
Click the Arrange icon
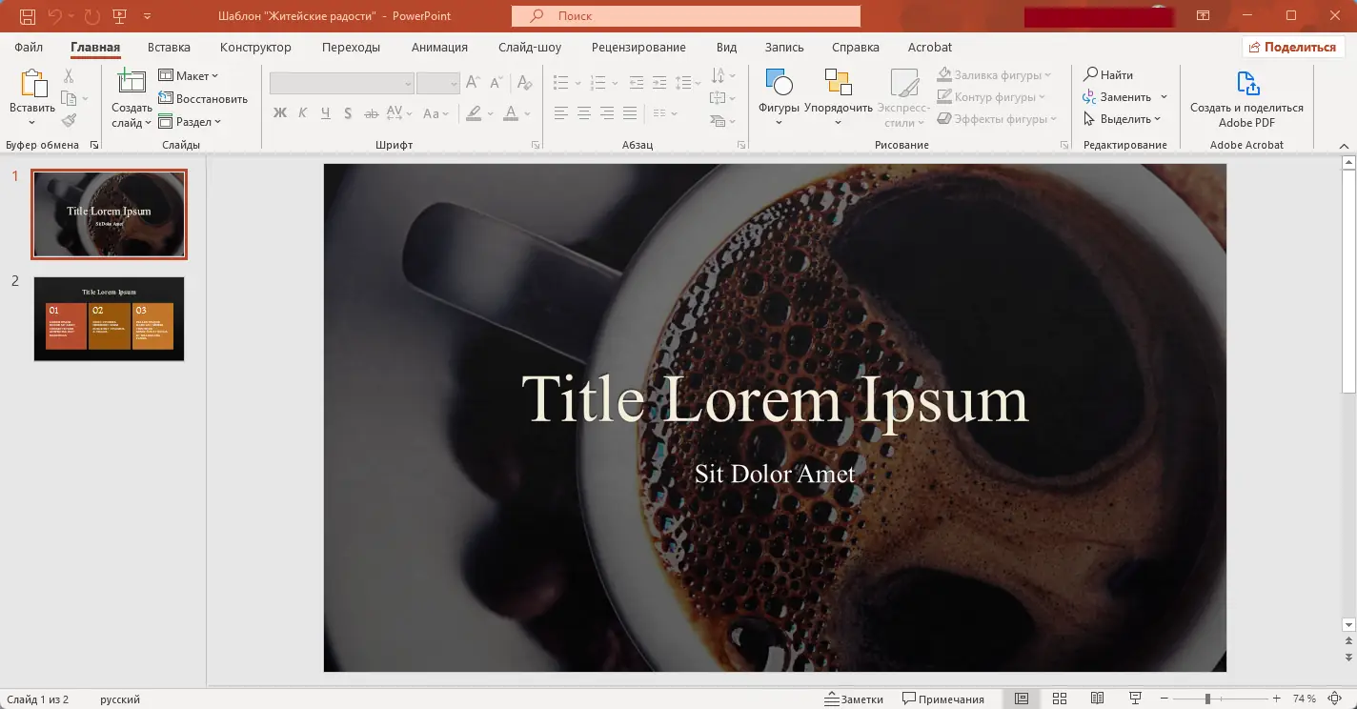click(838, 84)
